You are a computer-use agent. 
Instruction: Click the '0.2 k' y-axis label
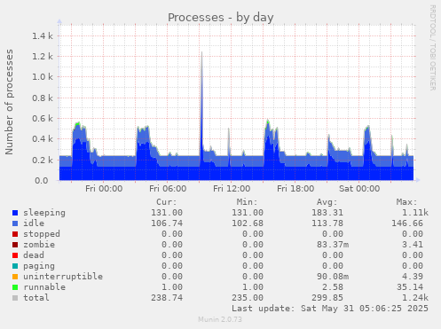pyautogui.click(x=43, y=160)
